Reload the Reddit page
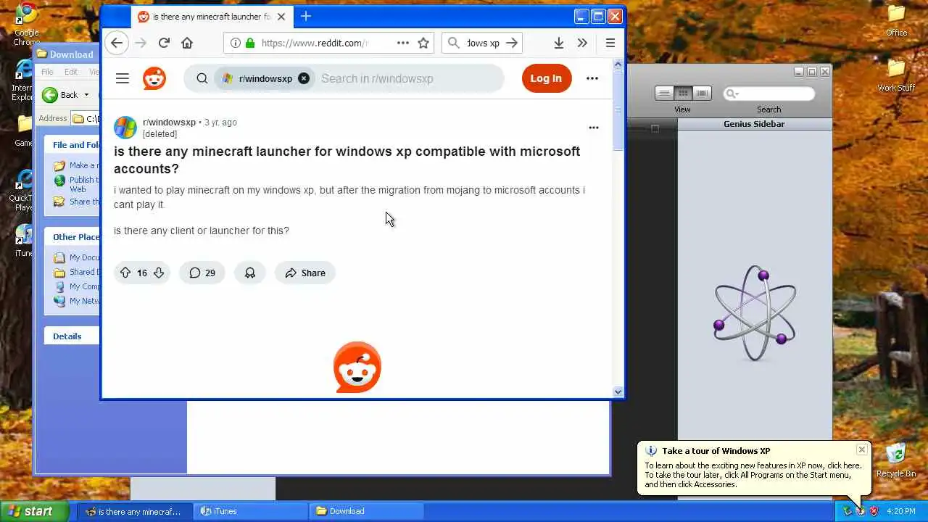 164,43
